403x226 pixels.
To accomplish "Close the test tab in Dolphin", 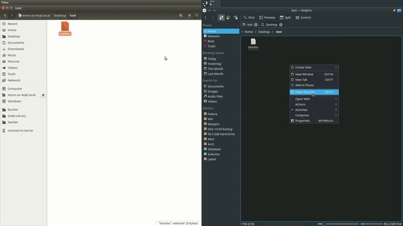I will click(256, 25).
